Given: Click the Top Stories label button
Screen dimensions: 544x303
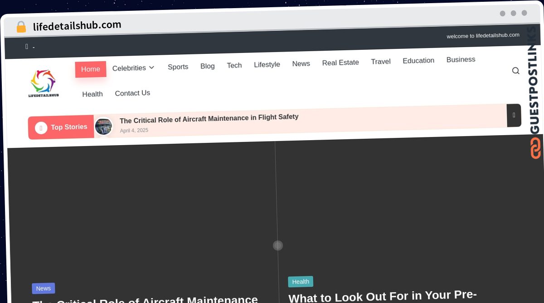Looking at the screenshot, I should pyautogui.click(x=61, y=128).
